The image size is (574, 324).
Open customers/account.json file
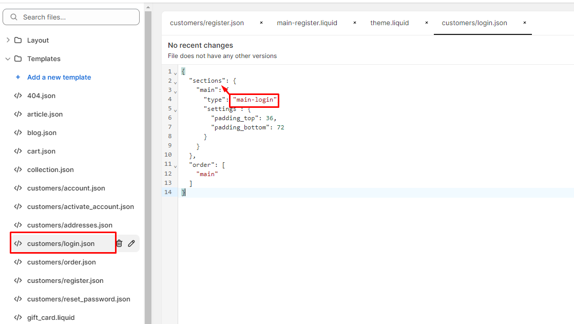[x=66, y=188]
